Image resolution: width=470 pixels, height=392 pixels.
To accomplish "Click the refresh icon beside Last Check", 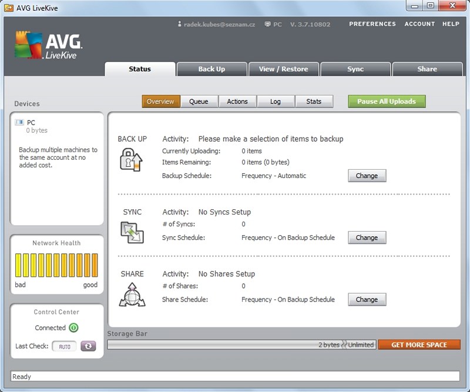I will click(x=88, y=346).
